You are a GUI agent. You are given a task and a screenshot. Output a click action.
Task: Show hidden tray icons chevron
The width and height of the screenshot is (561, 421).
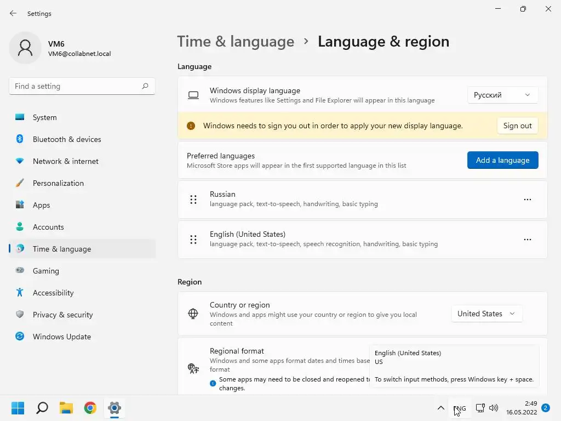(x=441, y=408)
